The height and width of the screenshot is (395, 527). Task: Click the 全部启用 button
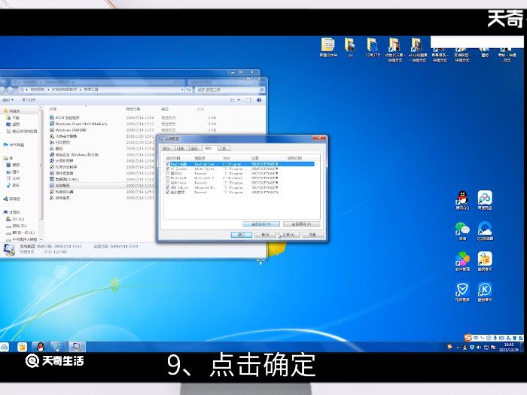point(260,224)
